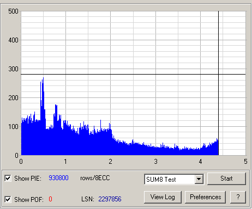Click the red POF count value 0
252x209 pixels.
point(50,199)
